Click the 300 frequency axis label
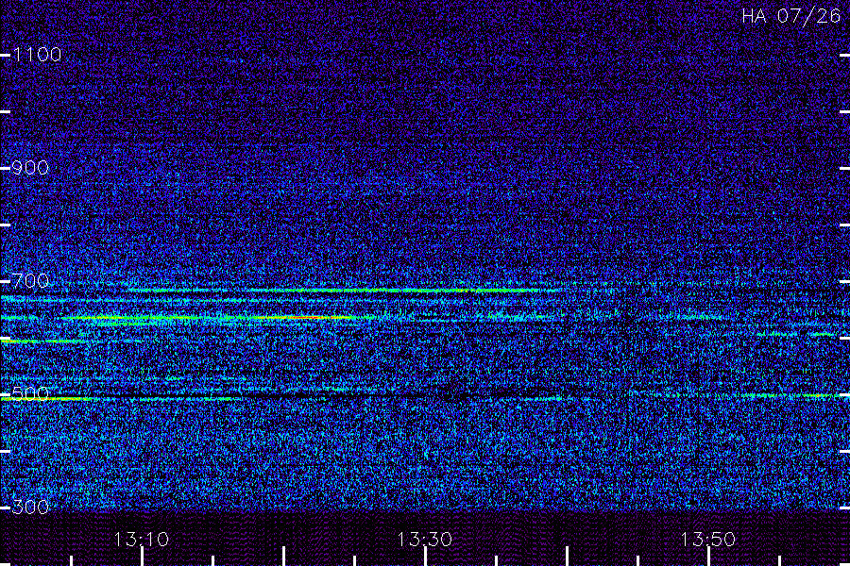This screenshot has height=566, width=850. pyautogui.click(x=30, y=507)
